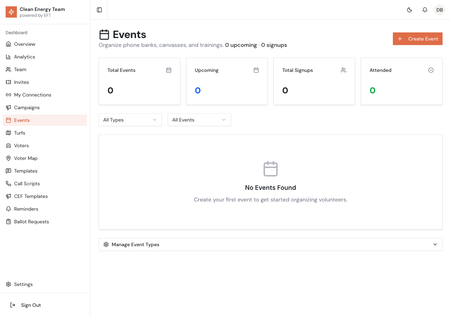Click the Events page heading
This screenshot has height=317, width=451.
pos(129,35)
